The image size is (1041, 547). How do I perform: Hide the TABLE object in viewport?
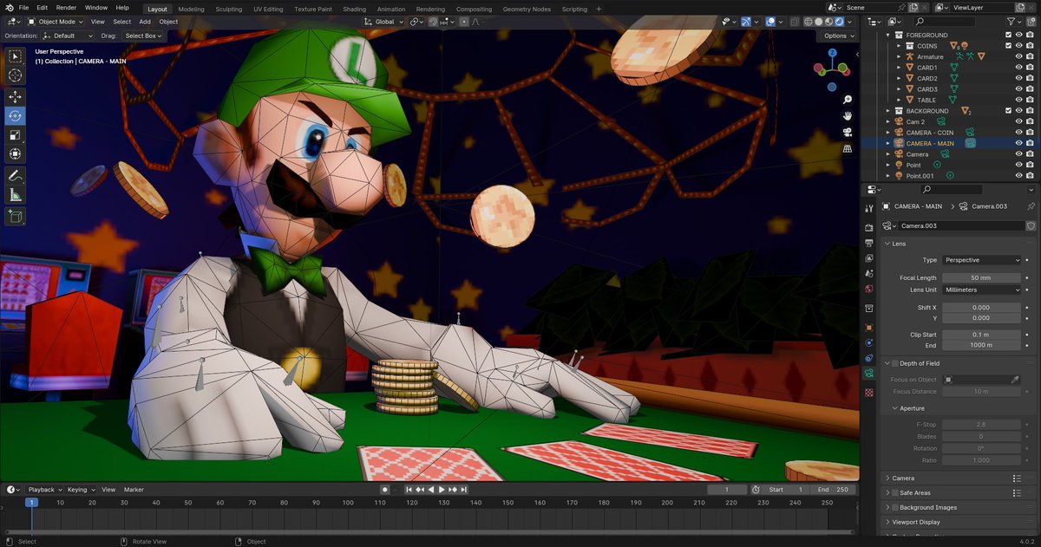1019,100
